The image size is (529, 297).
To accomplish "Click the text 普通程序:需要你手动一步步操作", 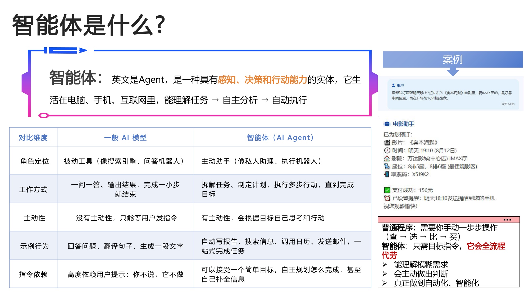I will pyautogui.click(x=439, y=227).
